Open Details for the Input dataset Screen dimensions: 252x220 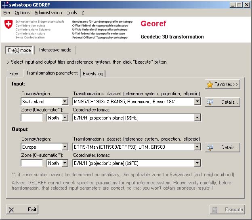point(223,102)
